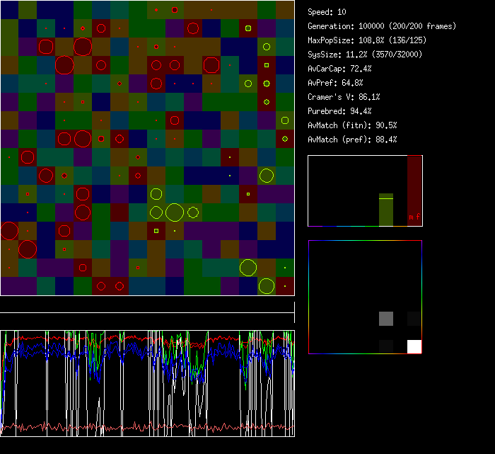Click the Generation 100000 counter text
Image resolution: width=495 pixels, height=454 pixels.
click(381, 26)
